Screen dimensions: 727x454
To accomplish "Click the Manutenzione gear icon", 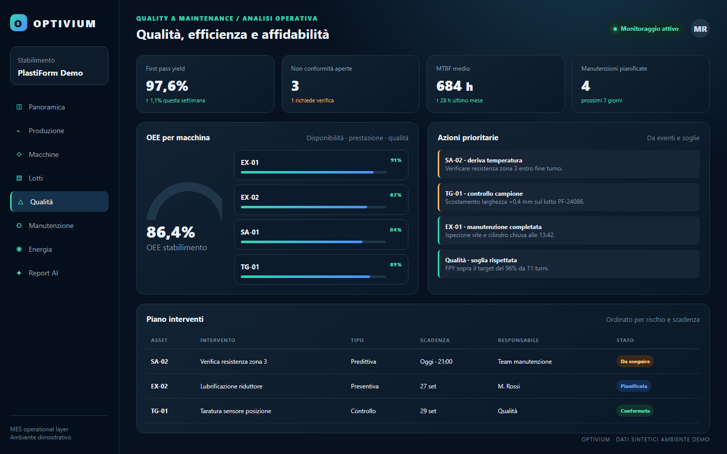I will pyautogui.click(x=19, y=225).
